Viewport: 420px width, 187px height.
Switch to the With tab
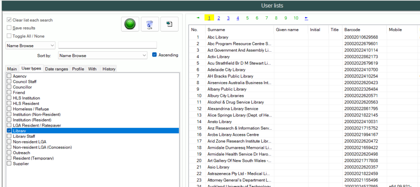[x=92, y=69]
